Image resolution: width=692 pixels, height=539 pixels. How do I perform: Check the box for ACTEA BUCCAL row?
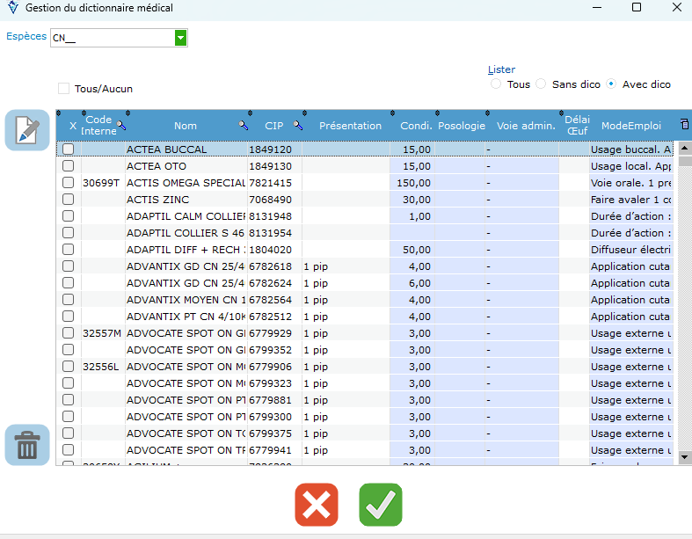(x=68, y=149)
